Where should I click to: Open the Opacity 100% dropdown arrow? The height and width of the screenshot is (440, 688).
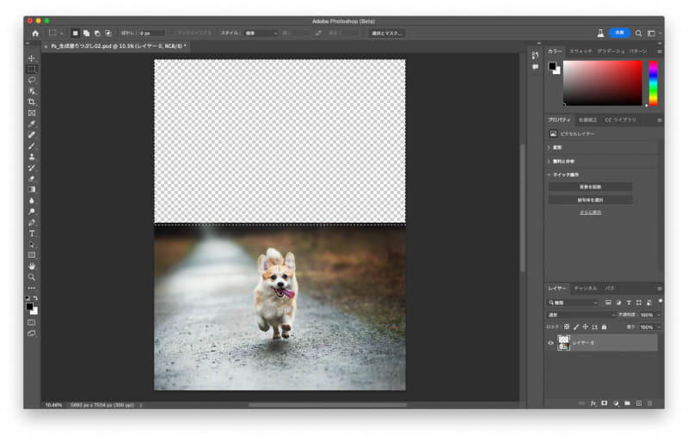tap(659, 315)
